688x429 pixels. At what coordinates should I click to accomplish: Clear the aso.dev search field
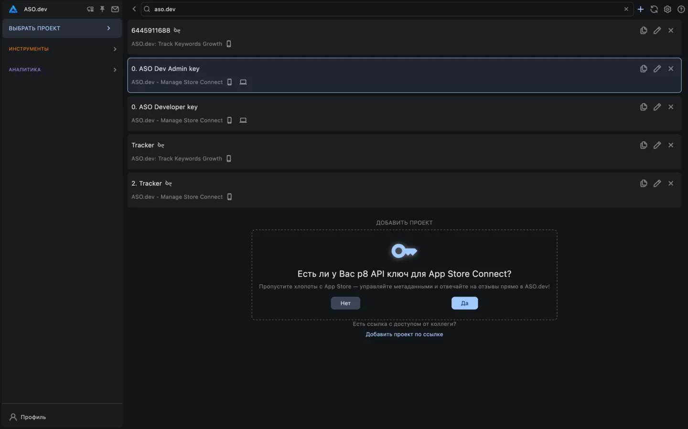626,9
